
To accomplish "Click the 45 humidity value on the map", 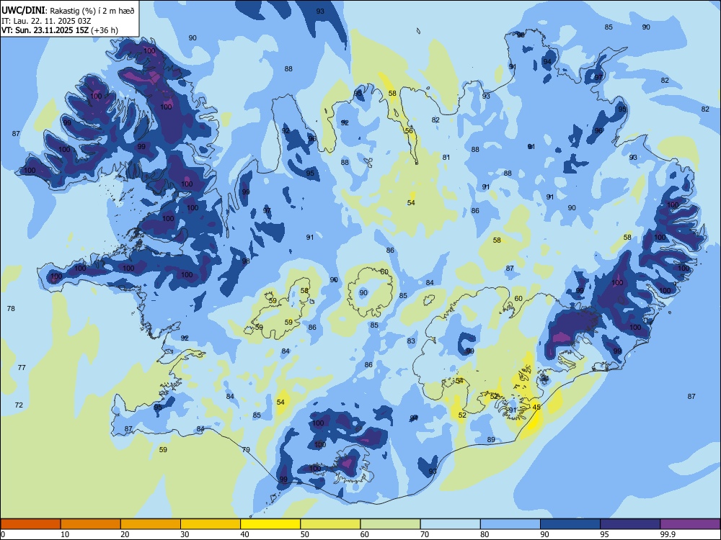I will pyautogui.click(x=536, y=408).
